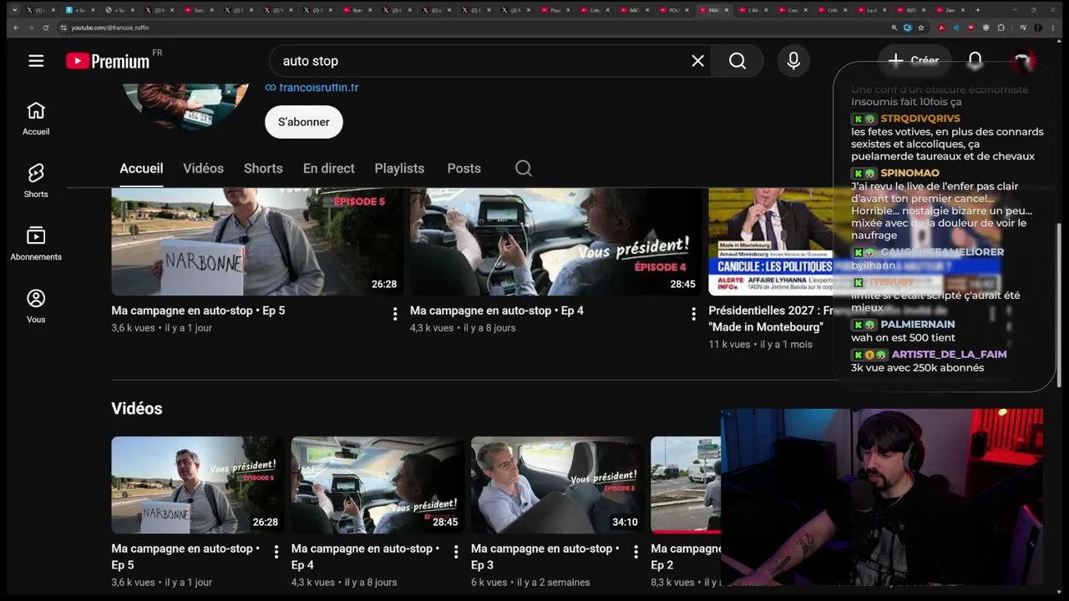
Task: Open the browser profile avatar
Action: tap(1038, 28)
